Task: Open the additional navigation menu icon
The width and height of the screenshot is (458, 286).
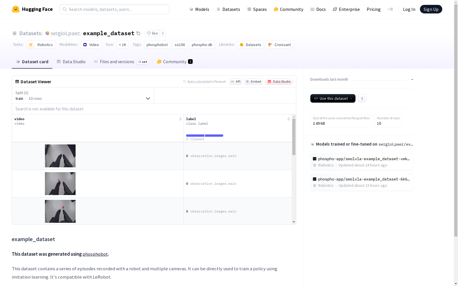Action: coord(390,9)
